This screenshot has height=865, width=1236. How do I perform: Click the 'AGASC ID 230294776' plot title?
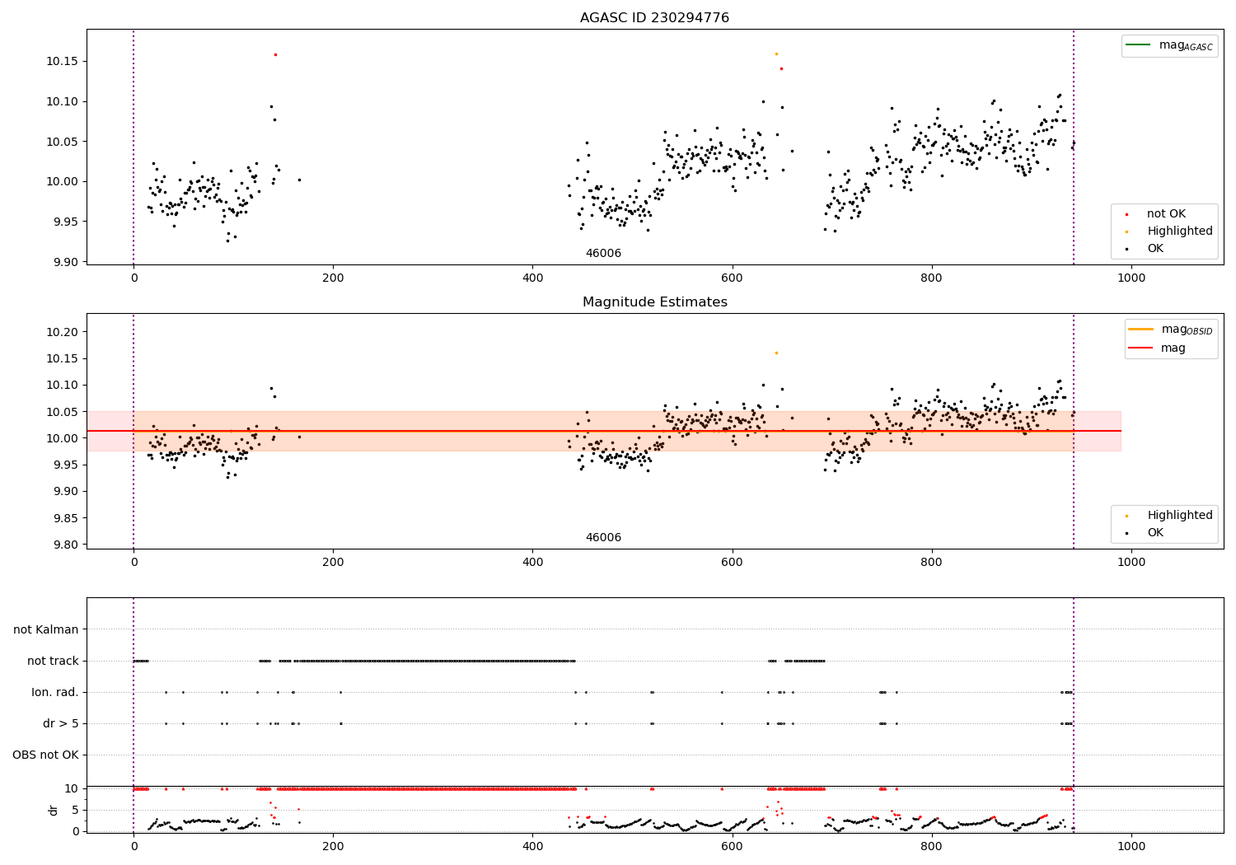point(654,18)
